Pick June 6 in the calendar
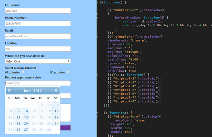The height and width of the screenshot is (137, 212). coord(25,111)
